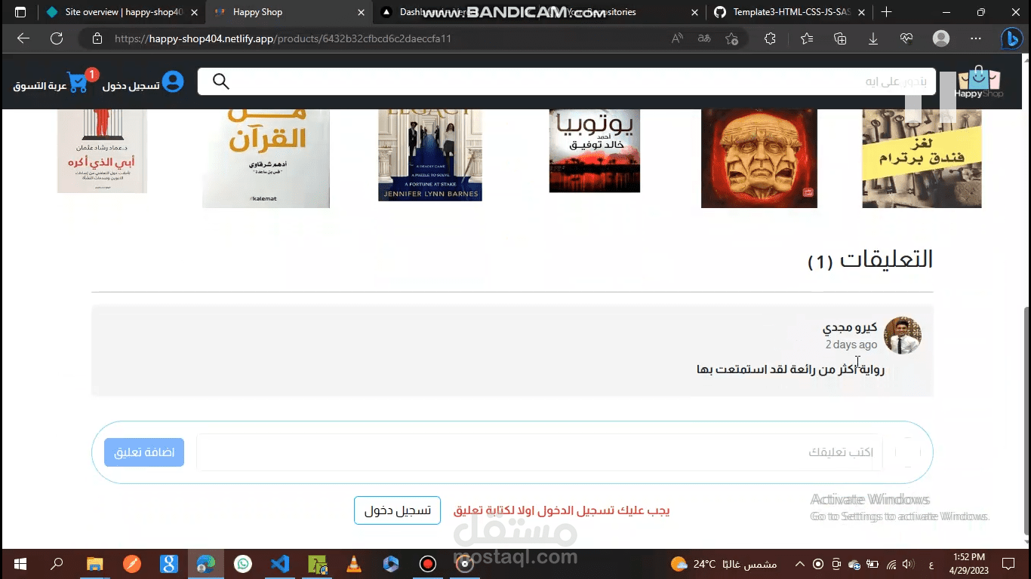Open File Explorer from taskbar
Screen dimensions: 1031x579
pos(94,564)
